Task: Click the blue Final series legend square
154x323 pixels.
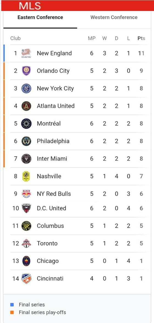Action: (12, 305)
